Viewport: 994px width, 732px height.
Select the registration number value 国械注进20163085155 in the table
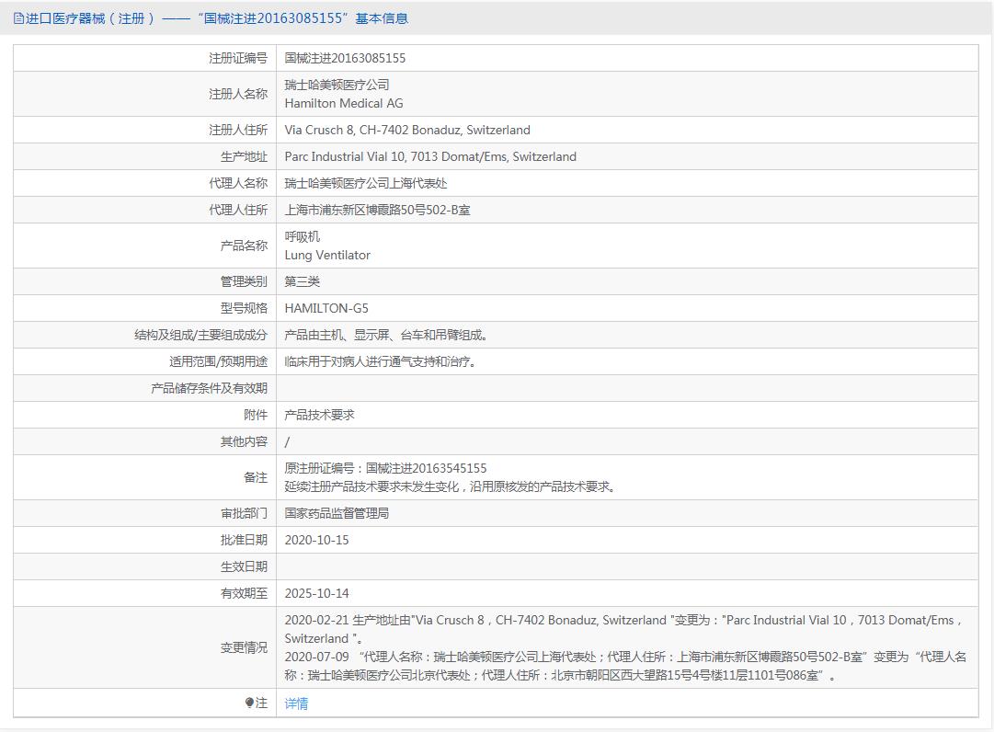point(345,58)
